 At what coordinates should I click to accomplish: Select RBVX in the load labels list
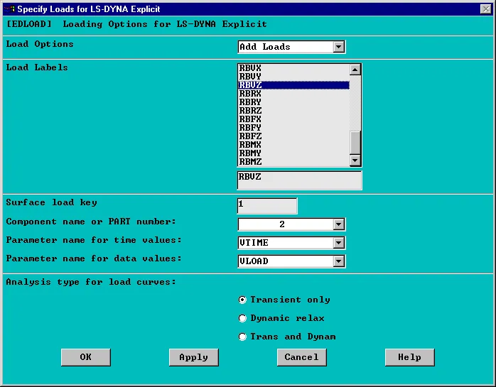click(293, 68)
